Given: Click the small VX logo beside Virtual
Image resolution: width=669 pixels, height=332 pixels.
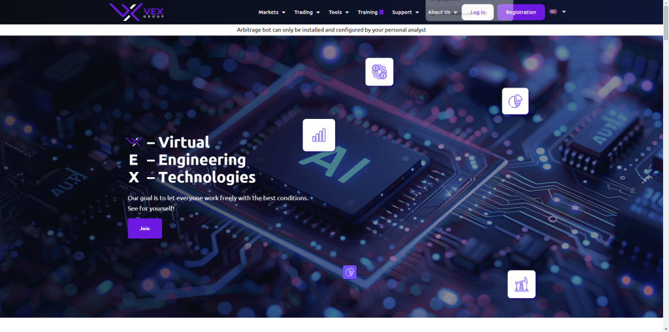Looking at the screenshot, I should click(x=133, y=142).
